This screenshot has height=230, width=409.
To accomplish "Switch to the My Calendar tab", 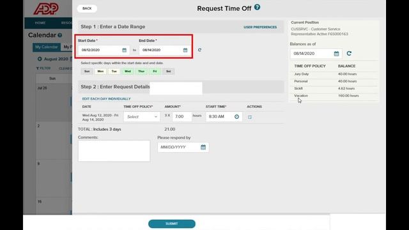I will (x=47, y=47).
